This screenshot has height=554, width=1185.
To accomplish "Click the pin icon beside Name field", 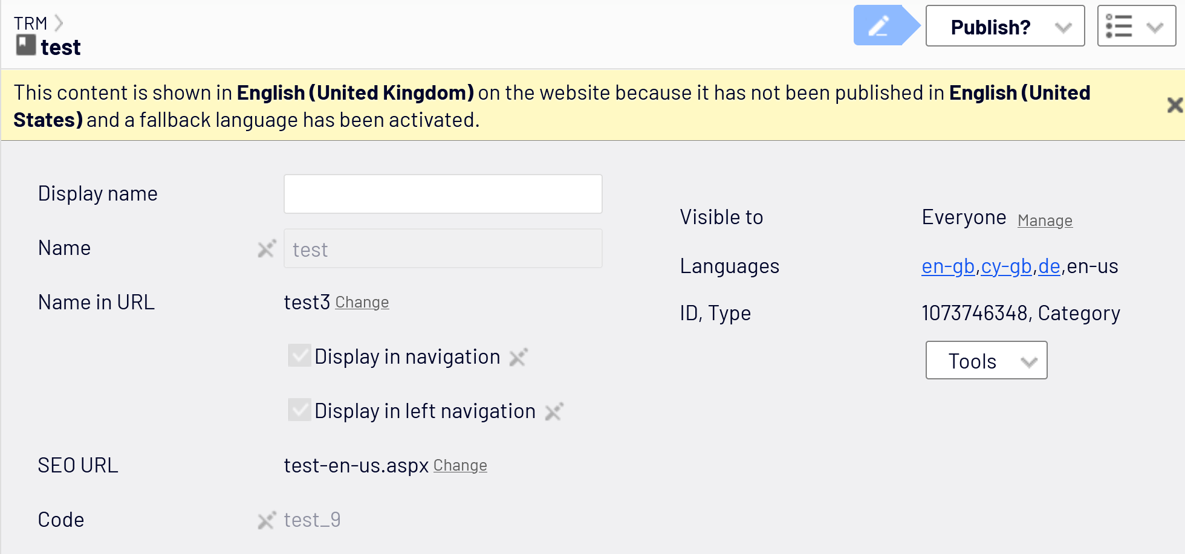I will (x=267, y=249).
